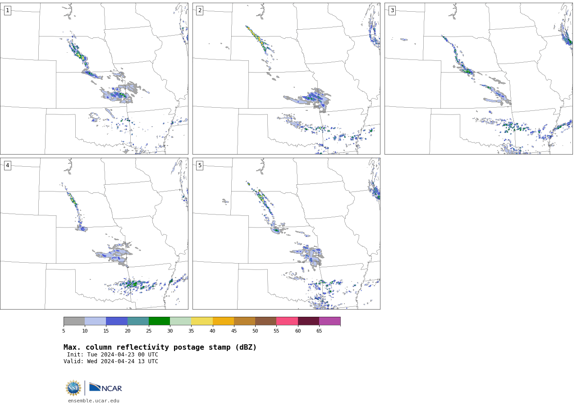This screenshot has width=577, height=406.
Task: Click the purple 65+ dBZ color swatch
Action: coord(330,321)
